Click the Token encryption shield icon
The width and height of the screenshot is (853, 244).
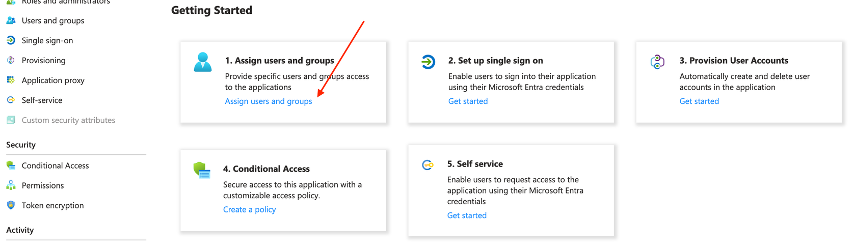(x=11, y=205)
